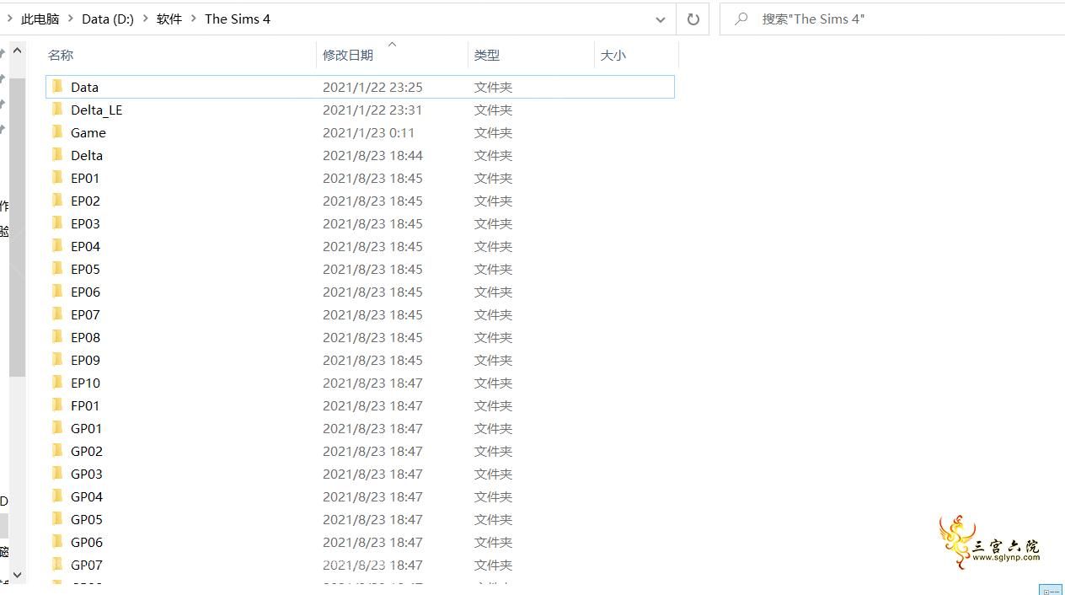
Task: Select the Data folder name
Action: point(84,87)
